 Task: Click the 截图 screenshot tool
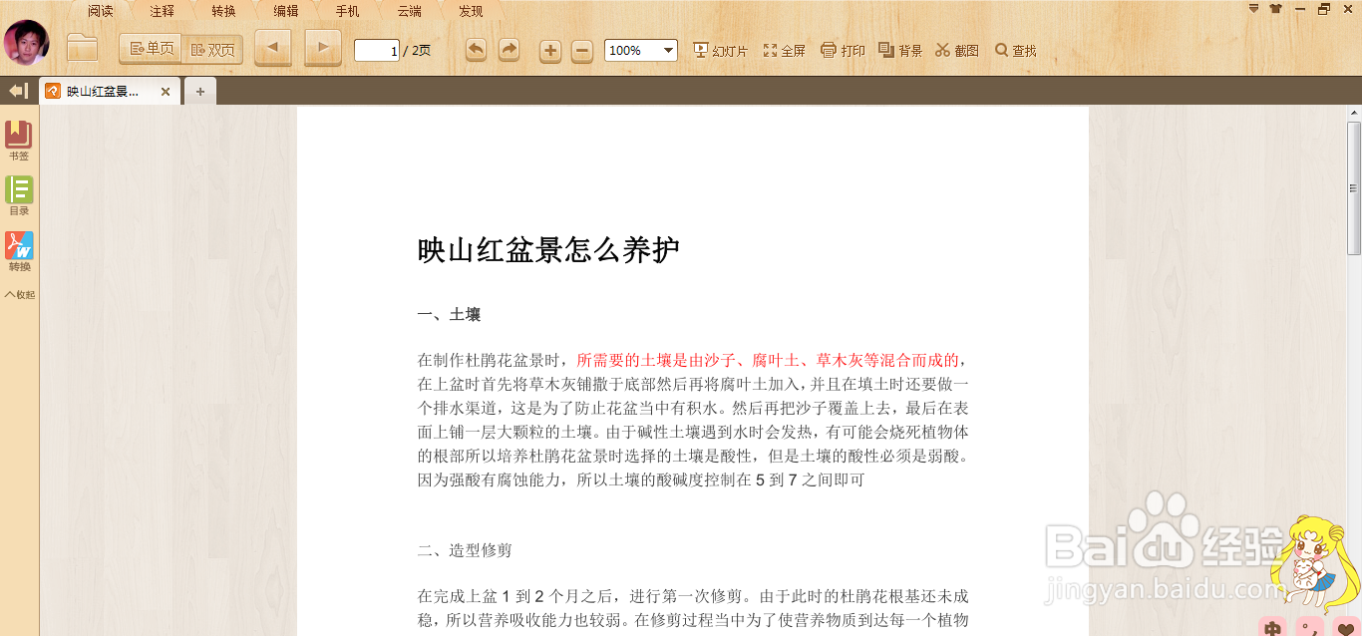957,50
